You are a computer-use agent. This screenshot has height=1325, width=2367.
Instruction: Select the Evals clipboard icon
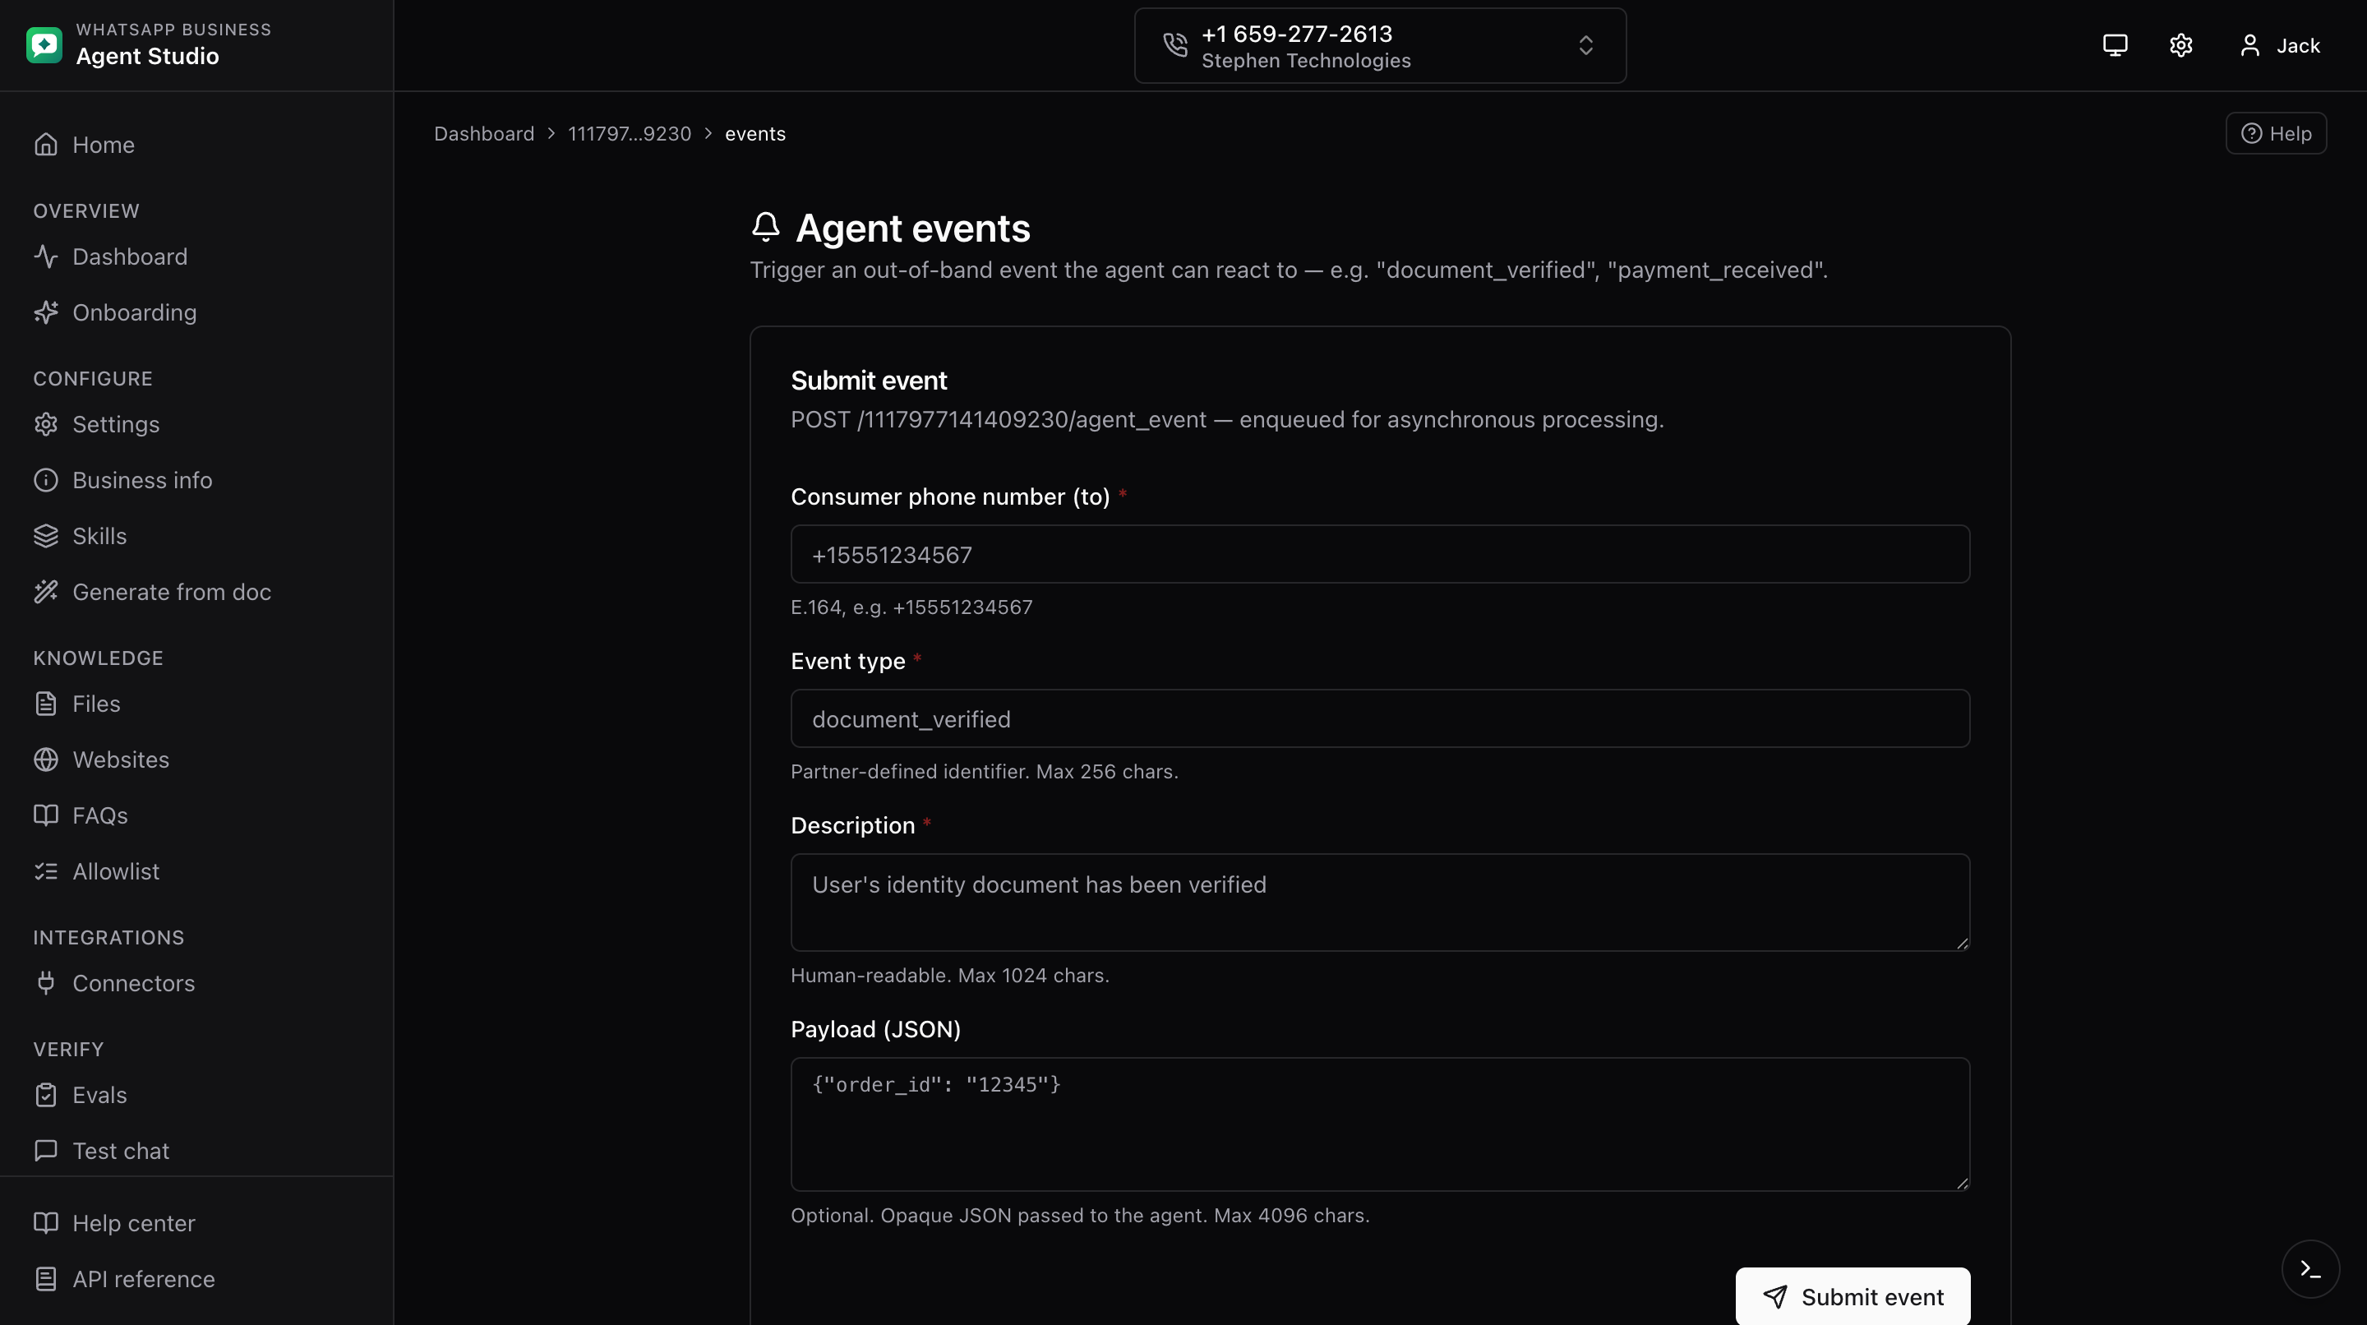click(x=46, y=1096)
